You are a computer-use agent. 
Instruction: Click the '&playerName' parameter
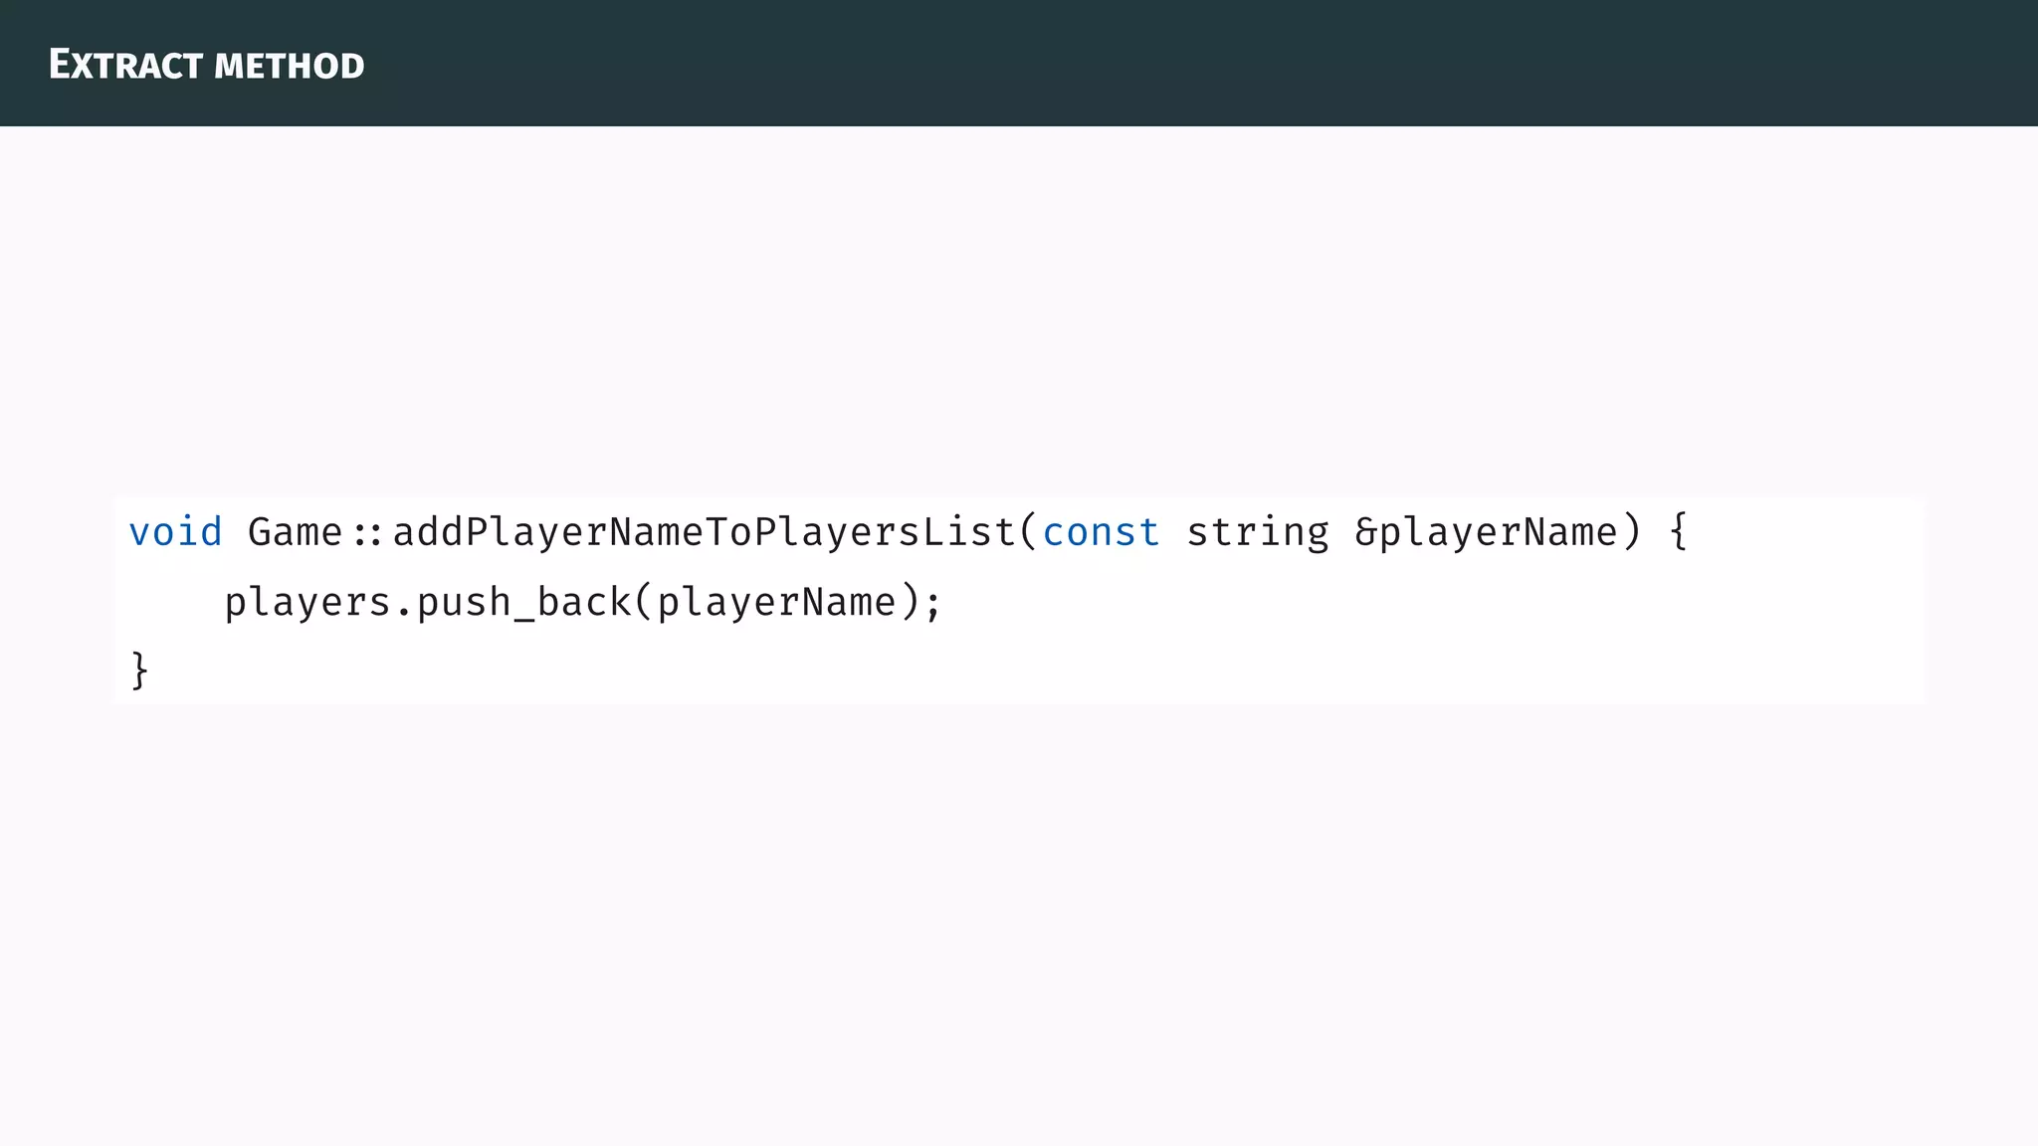1486,532
